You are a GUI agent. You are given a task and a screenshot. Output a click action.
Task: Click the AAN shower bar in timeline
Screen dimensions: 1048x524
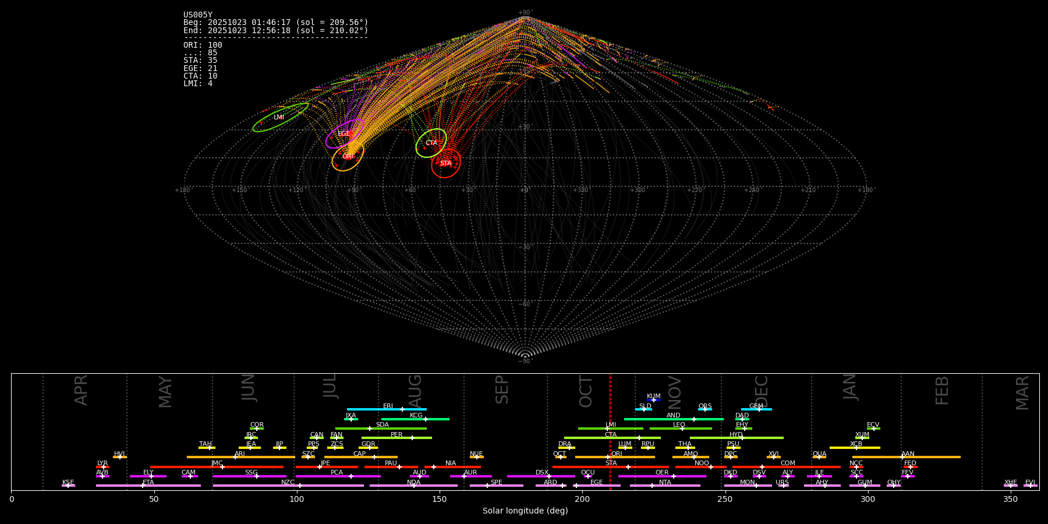click(x=907, y=457)
